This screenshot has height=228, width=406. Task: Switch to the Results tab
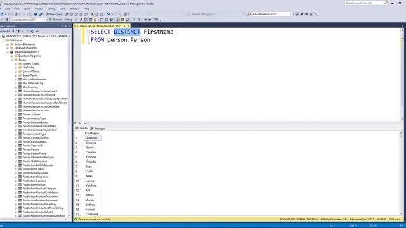[x=81, y=128]
